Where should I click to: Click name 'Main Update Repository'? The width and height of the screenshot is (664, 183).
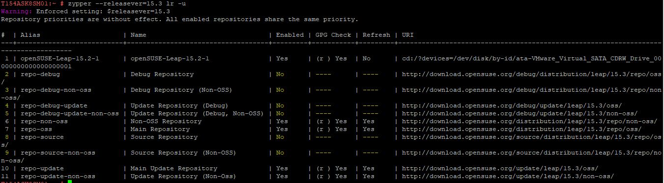click(x=173, y=168)
